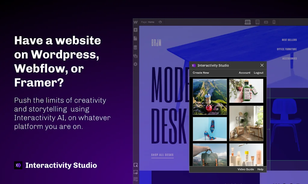Click the Webflow logo
The height and width of the screenshot is (184, 308).
(x=136, y=22)
